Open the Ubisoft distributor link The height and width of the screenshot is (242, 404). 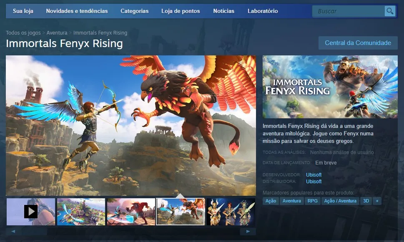coord(314,181)
